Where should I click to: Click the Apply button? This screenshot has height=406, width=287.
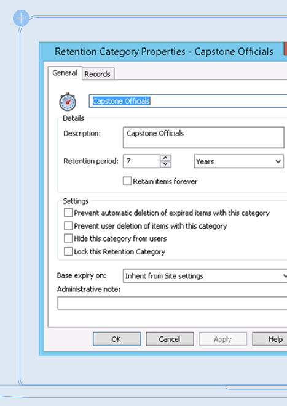[x=222, y=339]
